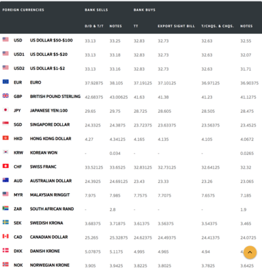Click the CHF currency code
Image resolution: width=262 pixels, height=272 pixels.
tap(18, 167)
